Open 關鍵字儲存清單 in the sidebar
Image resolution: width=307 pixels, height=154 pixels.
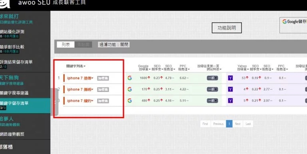tap(25, 105)
